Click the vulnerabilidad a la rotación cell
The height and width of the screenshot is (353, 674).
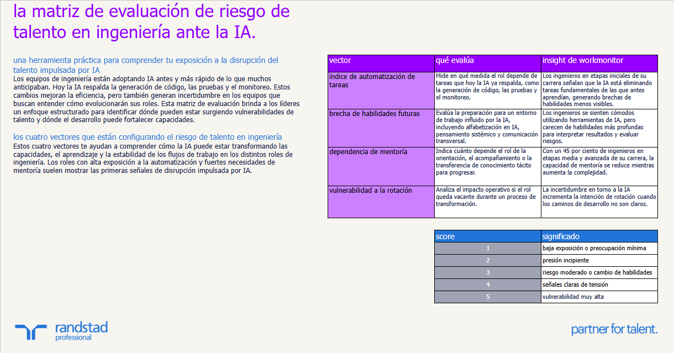pyautogui.click(x=380, y=202)
